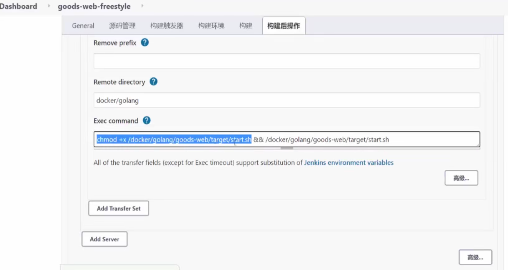Open help for Exec command
Image resolution: width=508 pixels, height=270 pixels.
[x=146, y=120]
